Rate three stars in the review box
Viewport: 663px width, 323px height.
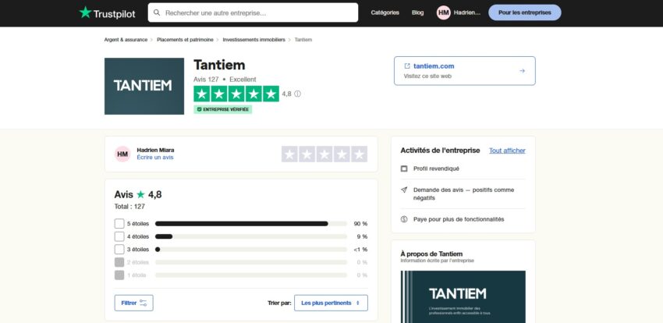324,154
